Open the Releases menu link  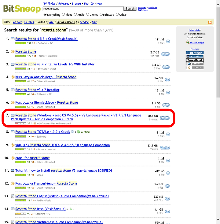(64, 4)
